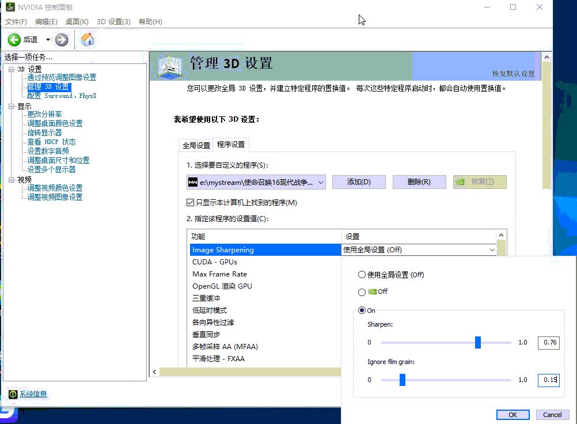
Task: Click the System Information icon
Action: 13,394
